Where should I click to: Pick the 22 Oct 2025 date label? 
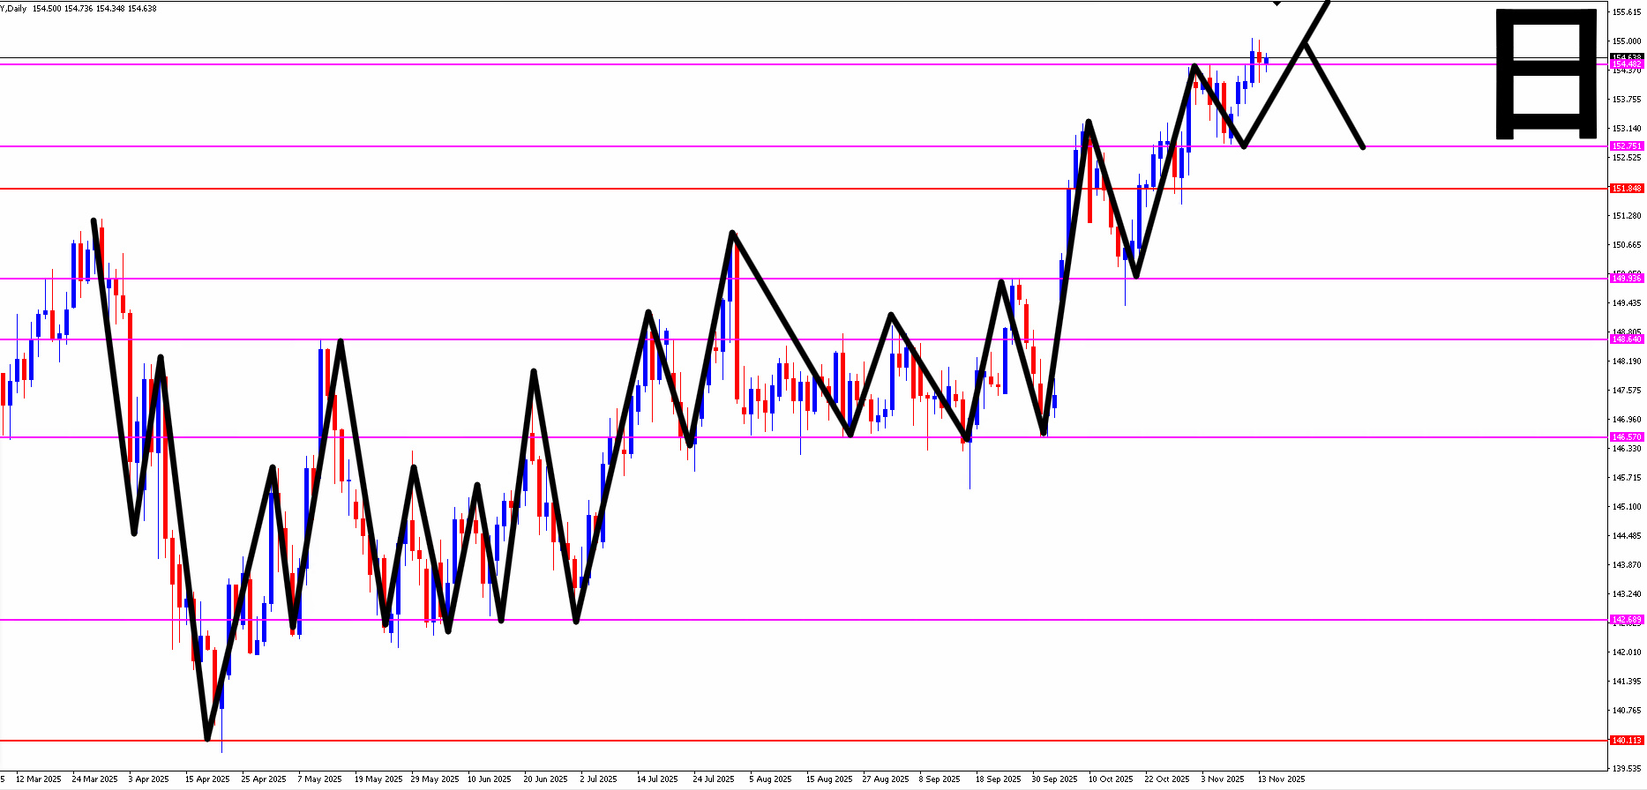coord(1167,779)
